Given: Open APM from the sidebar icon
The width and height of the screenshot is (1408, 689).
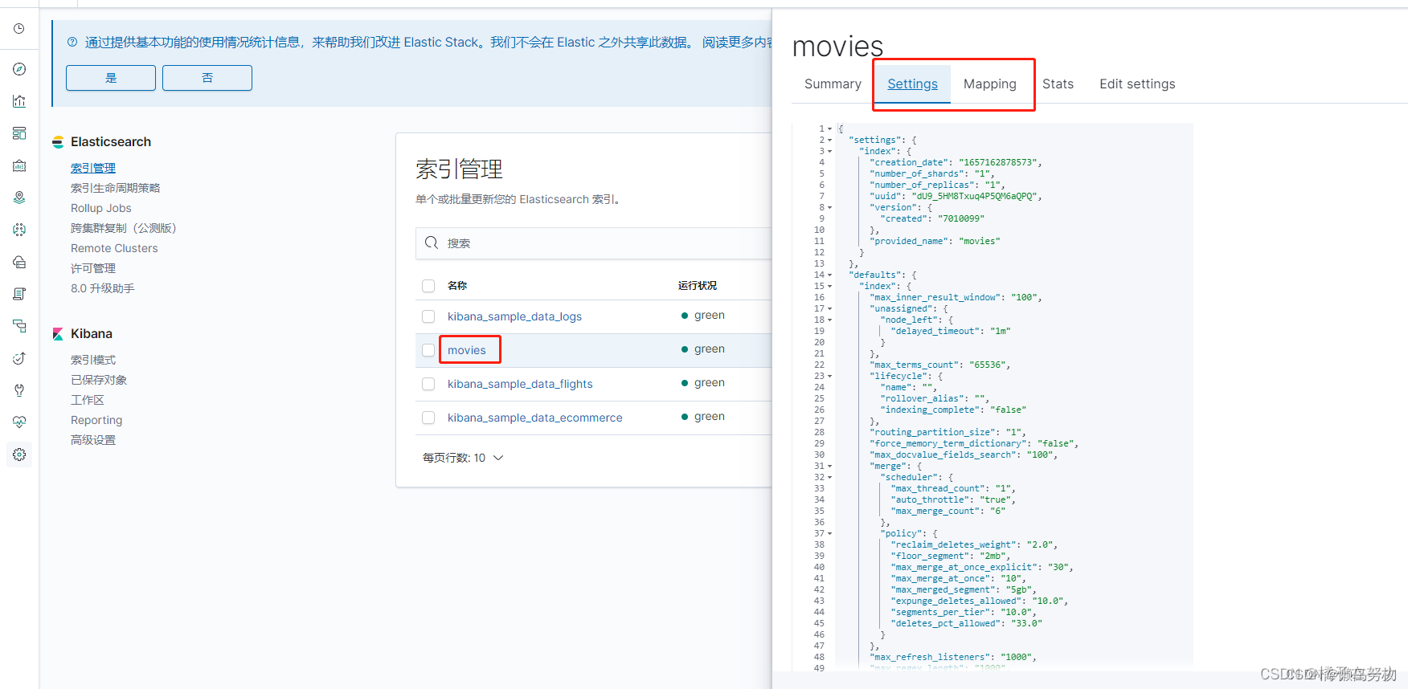Looking at the screenshot, I should coord(19,326).
